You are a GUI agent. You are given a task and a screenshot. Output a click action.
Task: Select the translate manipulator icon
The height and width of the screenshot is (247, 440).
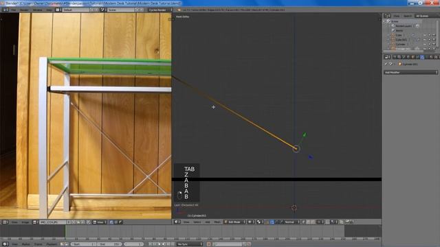pyautogui.click(x=272, y=222)
